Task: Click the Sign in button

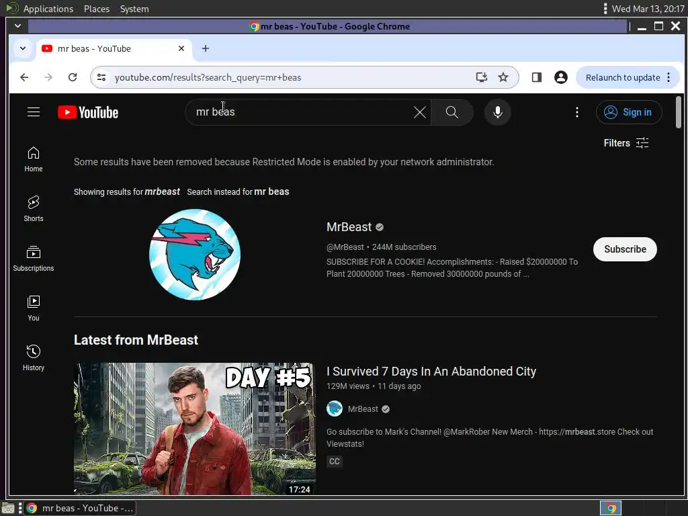Action: point(628,112)
